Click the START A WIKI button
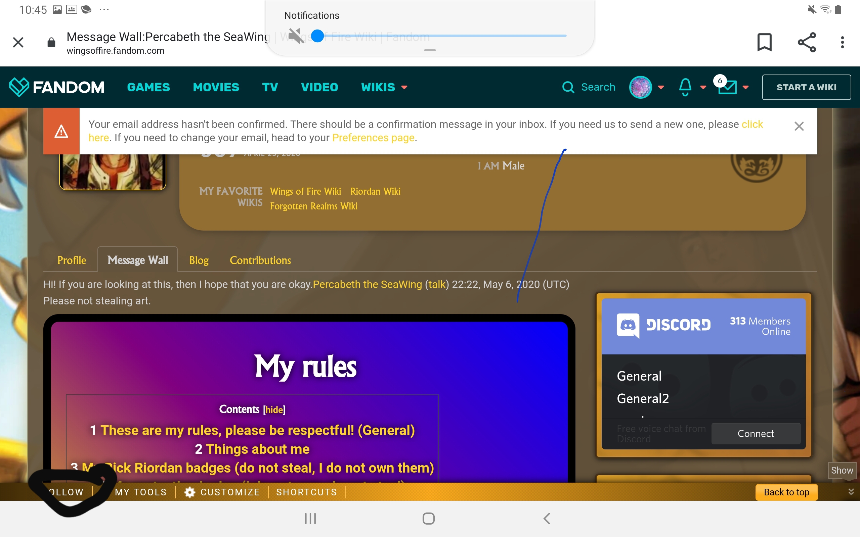 click(x=806, y=87)
